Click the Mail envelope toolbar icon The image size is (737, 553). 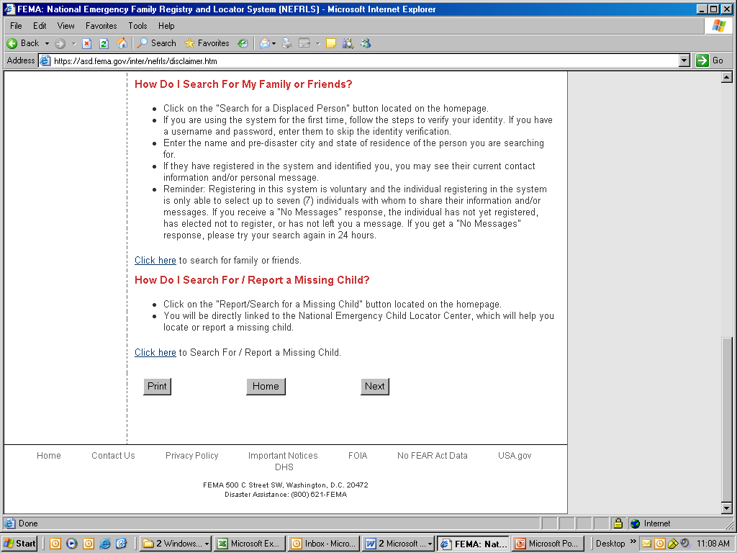click(265, 43)
